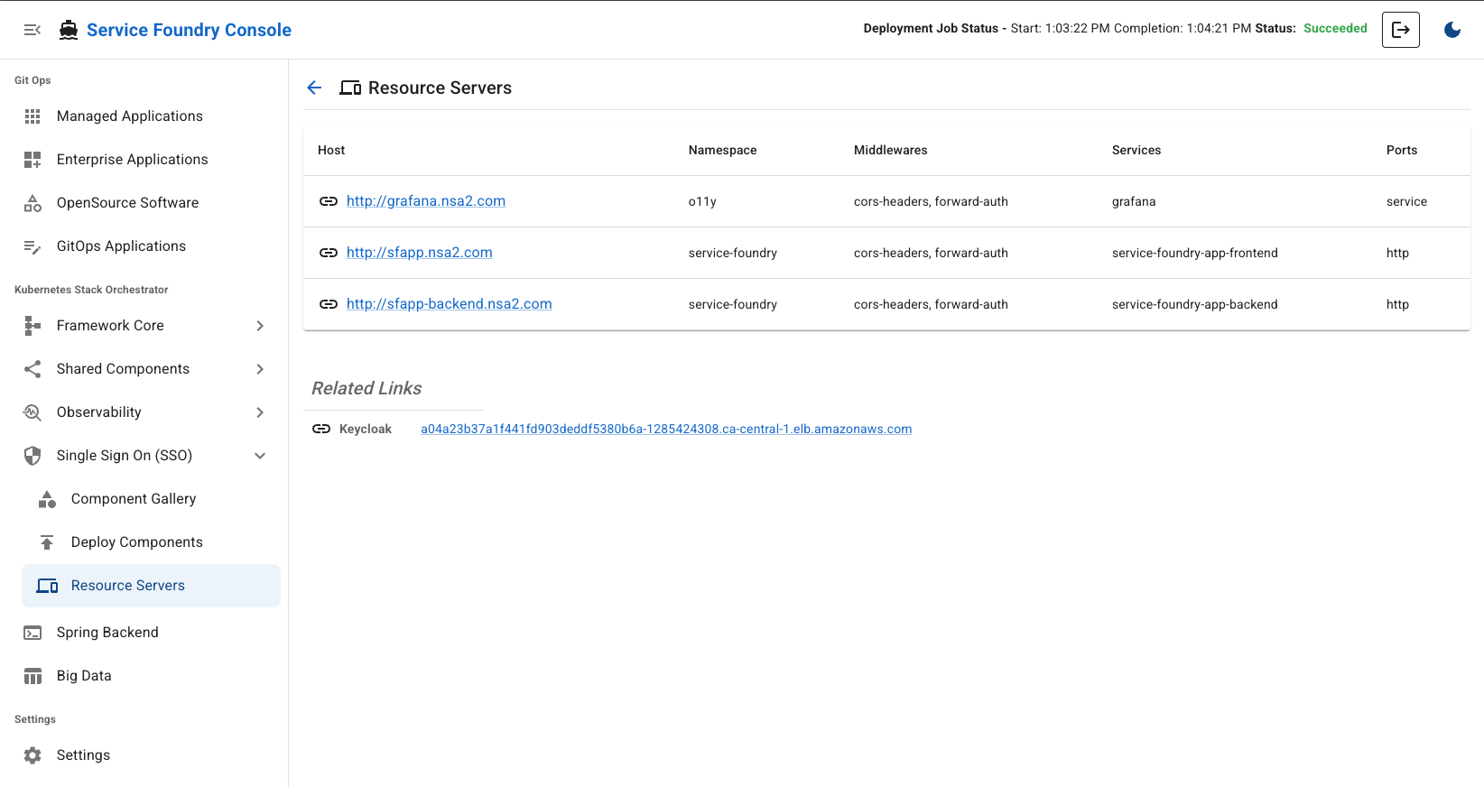This screenshot has width=1484, height=787.
Task: Click the Framework Core icon
Action: pos(32,326)
